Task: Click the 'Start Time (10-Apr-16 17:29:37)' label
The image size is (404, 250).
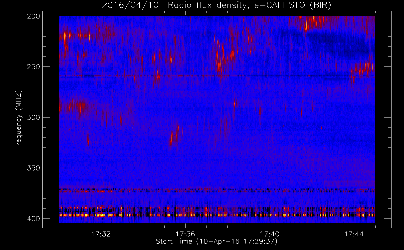Action: click(216, 241)
